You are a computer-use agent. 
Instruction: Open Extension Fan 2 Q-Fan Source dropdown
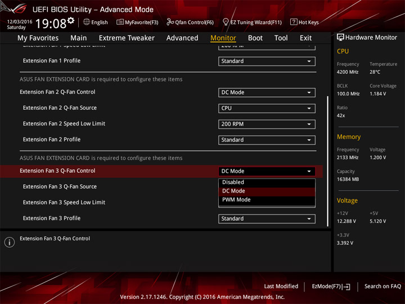click(267, 108)
